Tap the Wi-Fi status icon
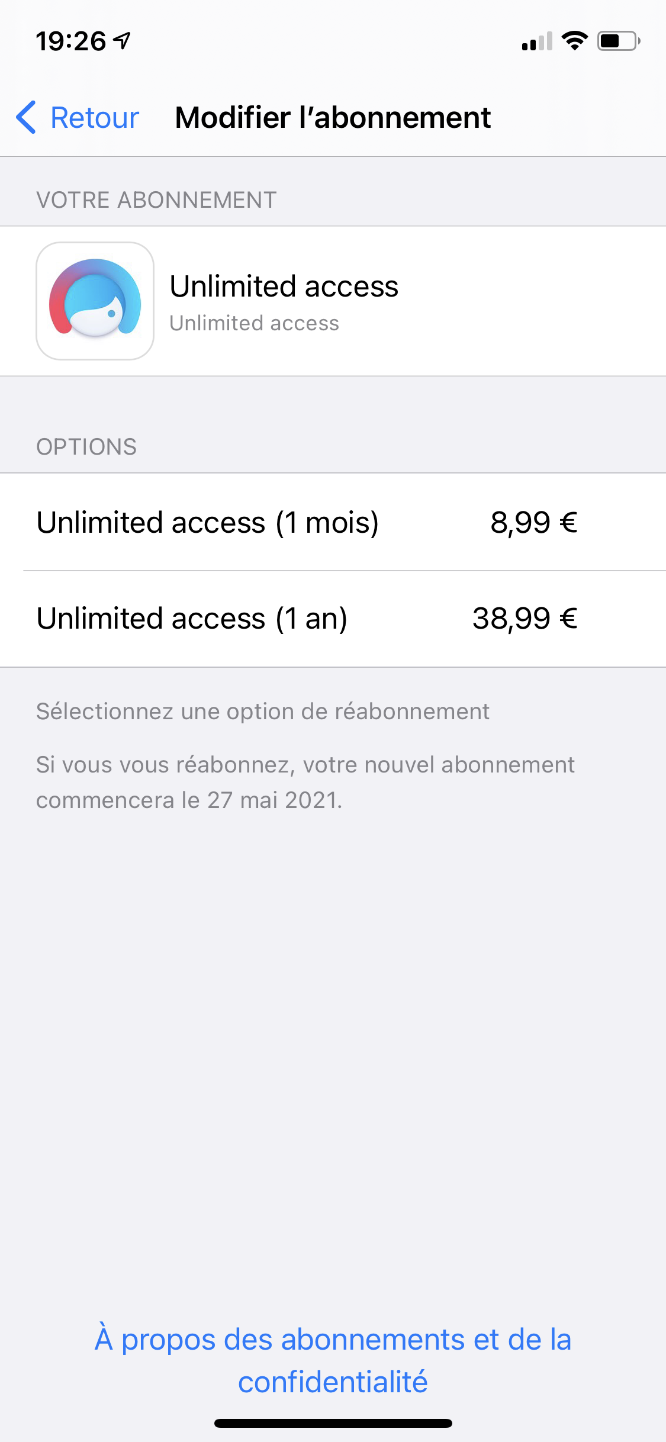This screenshot has width=666, height=1442. coord(574,41)
